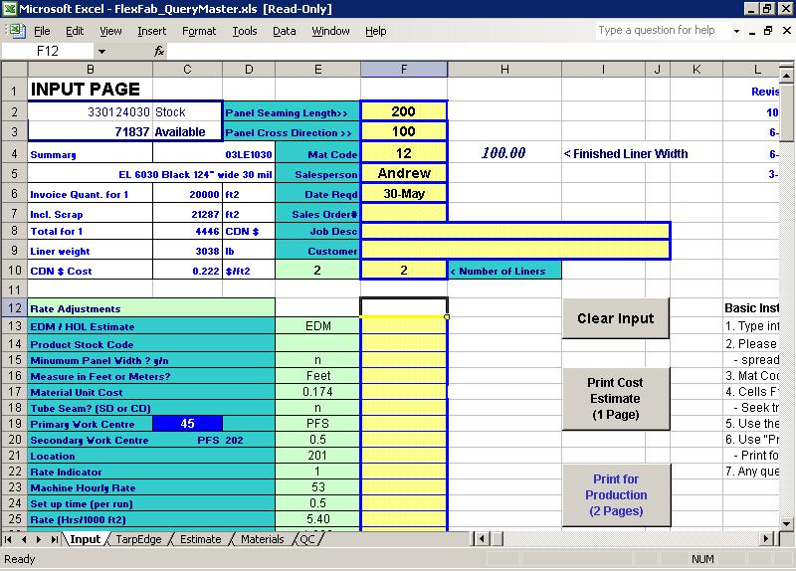Click the fx insert function icon
The image size is (796, 571).
tap(159, 51)
